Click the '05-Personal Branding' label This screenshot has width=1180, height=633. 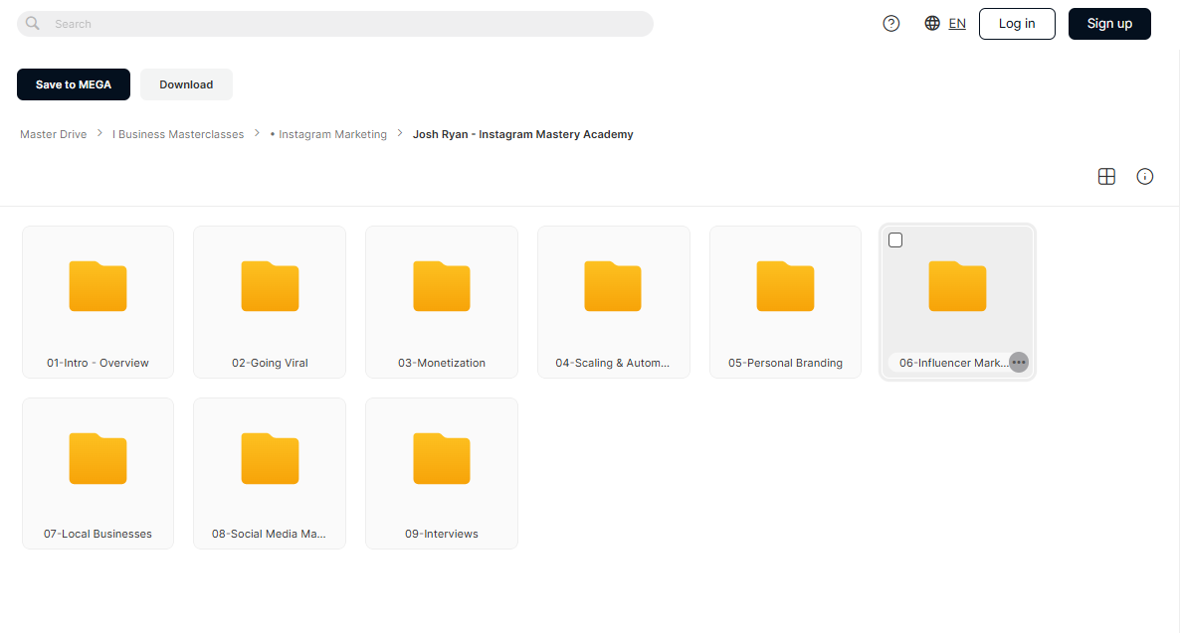pyautogui.click(x=785, y=363)
